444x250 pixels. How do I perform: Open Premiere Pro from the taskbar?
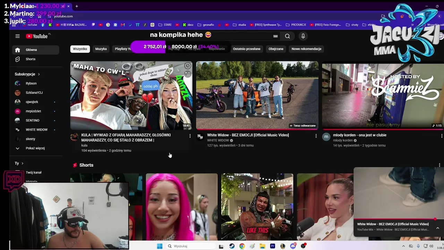pos(273,246)
